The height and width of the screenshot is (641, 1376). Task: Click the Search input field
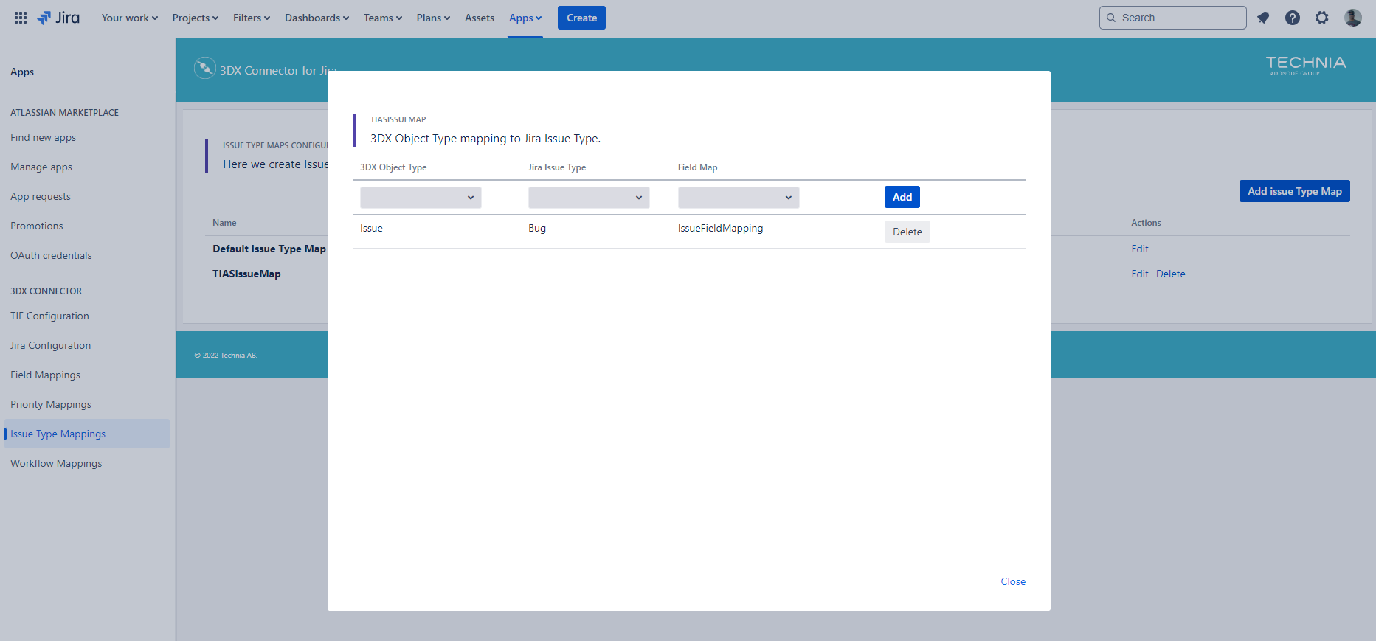coord(1179,18)
